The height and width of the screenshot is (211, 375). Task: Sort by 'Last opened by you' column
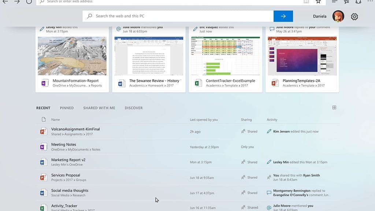(x=204, y=120)
